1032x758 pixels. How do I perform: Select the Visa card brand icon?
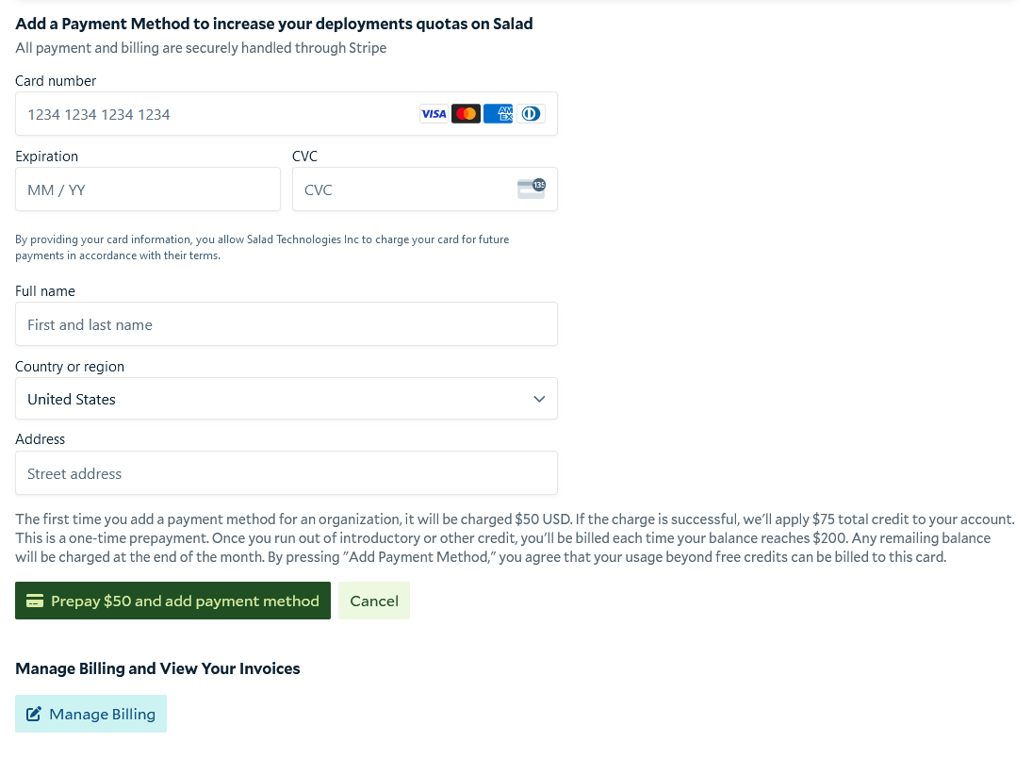click(x=434, y=113)
